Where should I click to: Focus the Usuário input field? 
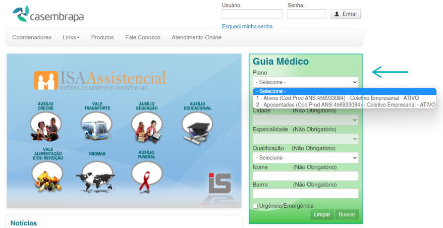tap(252, 14)
